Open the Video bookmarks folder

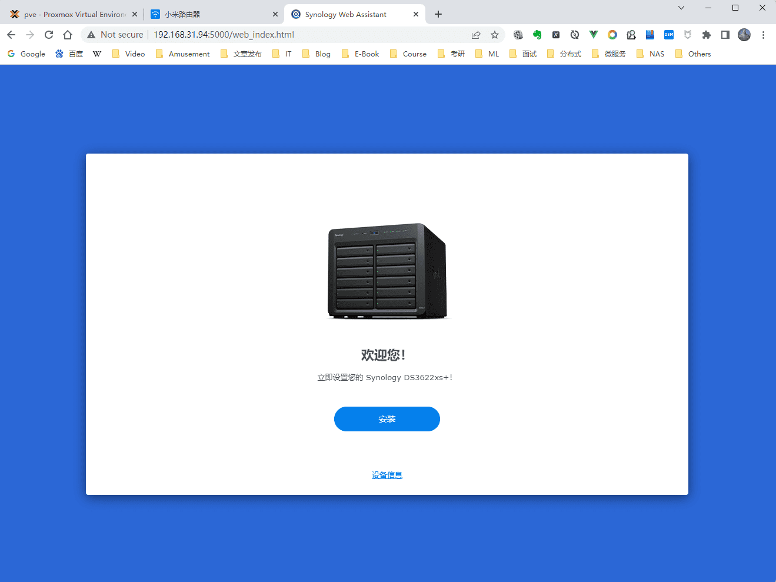click(x=128, y=54)
